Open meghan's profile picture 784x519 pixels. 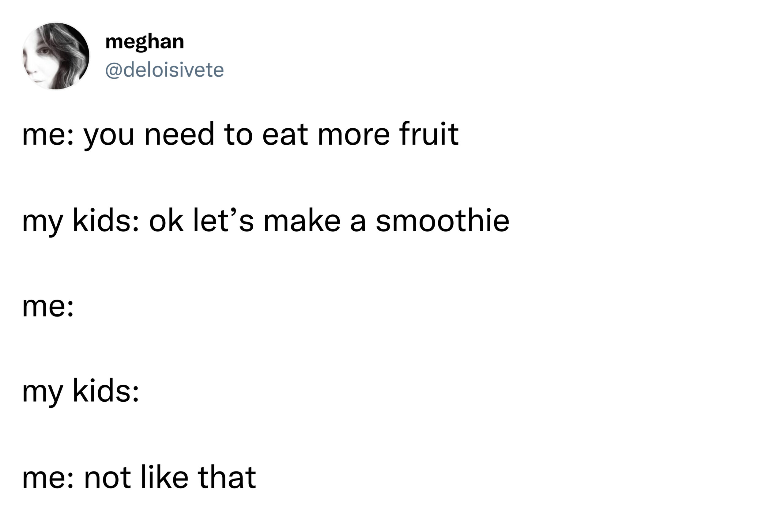(x=56, y=56)
